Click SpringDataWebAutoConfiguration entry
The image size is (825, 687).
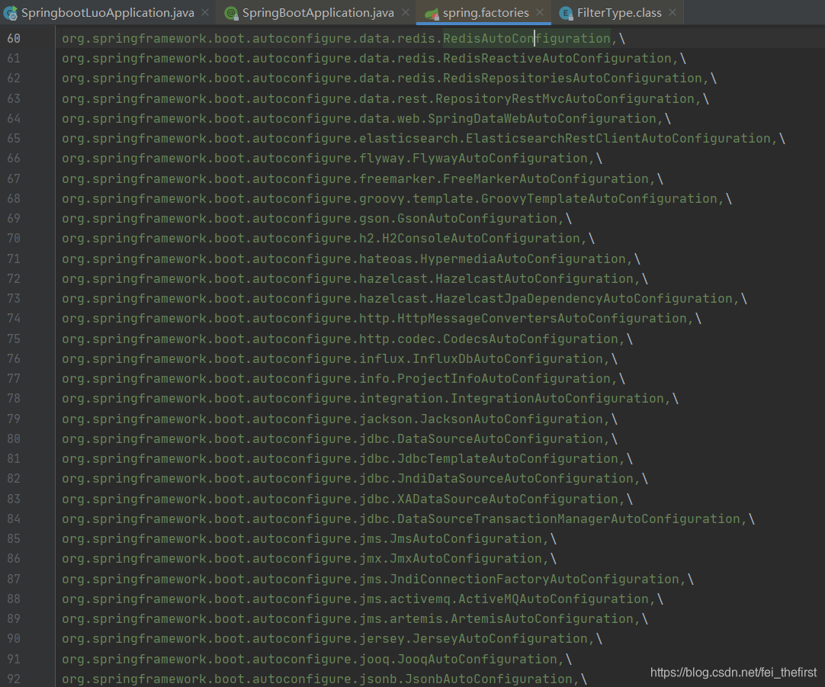(x=542, y=118)
